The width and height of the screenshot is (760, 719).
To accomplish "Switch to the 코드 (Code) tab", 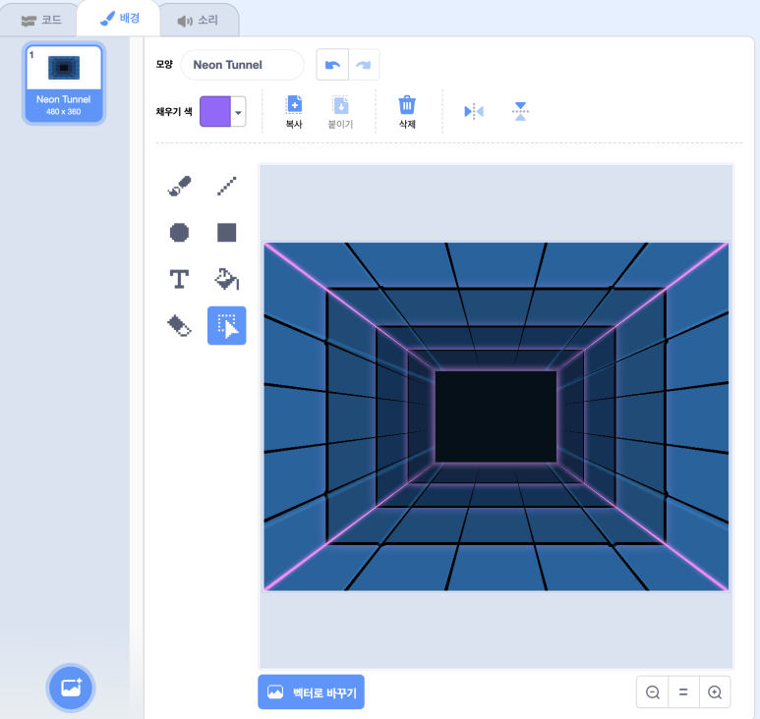I will pyautogui.click(x=41, y=20).
